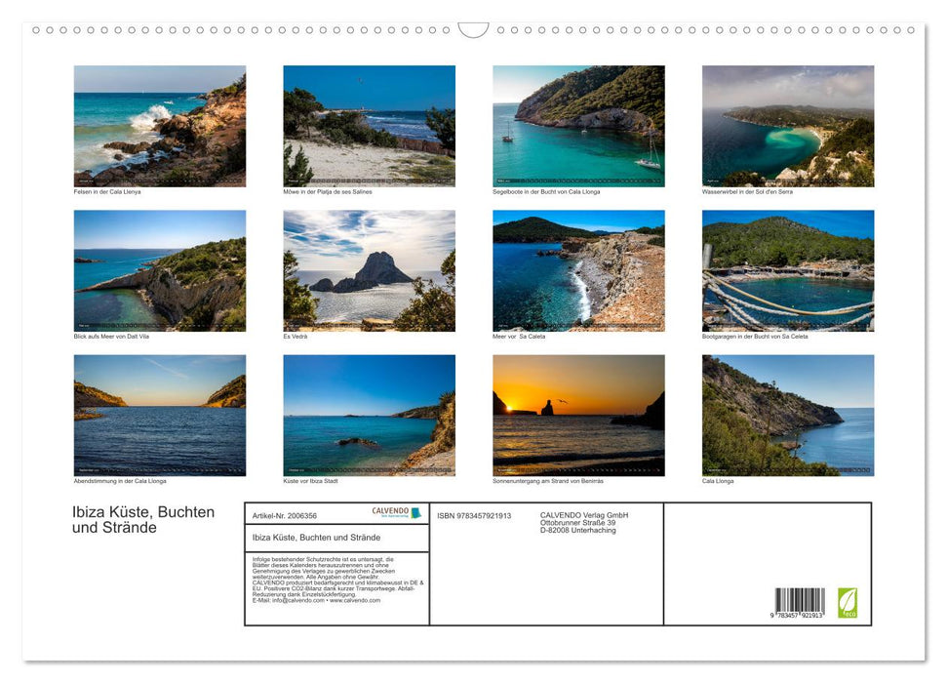Select the CALVENDO Verlag GmbH address block
947x683 pixels.
(582, 522)
